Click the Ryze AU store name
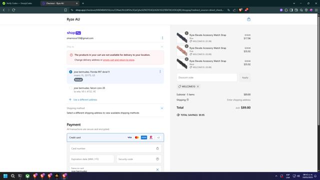This screenshot has width=320, height=180. [73, 19]
